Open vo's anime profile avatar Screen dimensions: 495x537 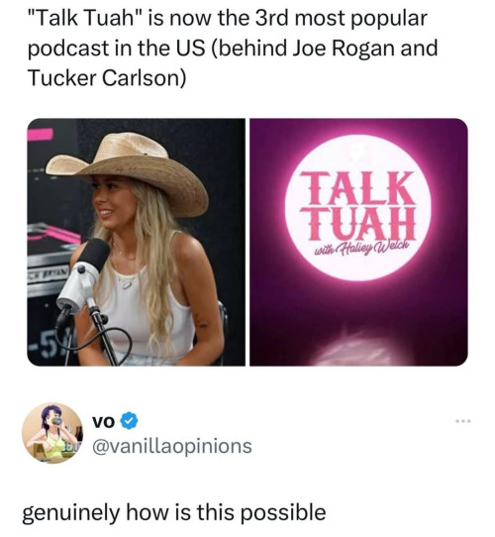coord(52,433)
